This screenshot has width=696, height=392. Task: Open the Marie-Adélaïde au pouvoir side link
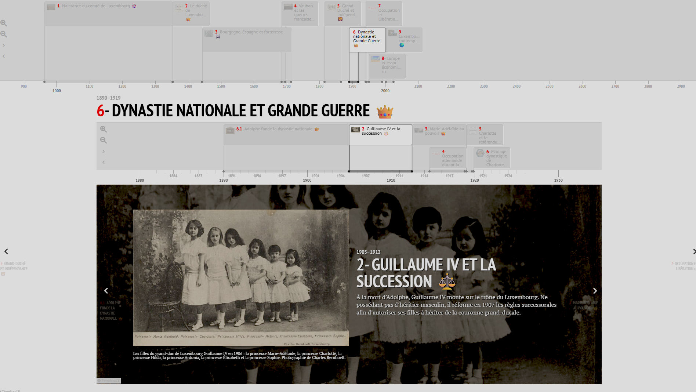pos(585,305)
